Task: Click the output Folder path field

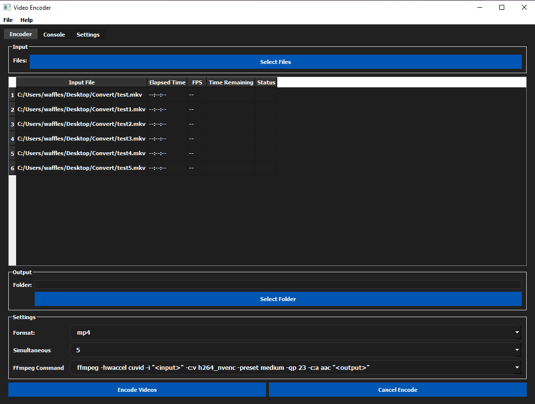Action: [x=278, y=284]
